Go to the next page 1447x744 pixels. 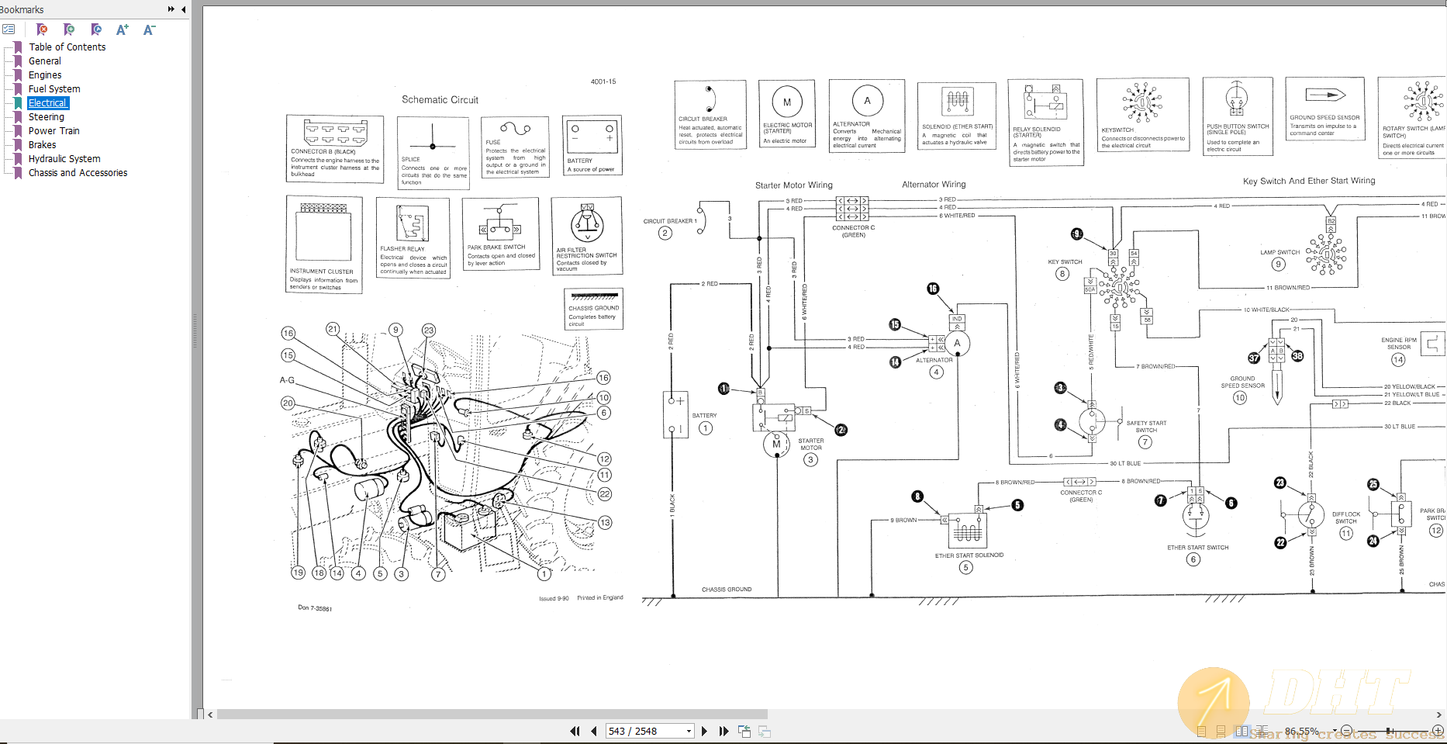(x=704, y=730)
